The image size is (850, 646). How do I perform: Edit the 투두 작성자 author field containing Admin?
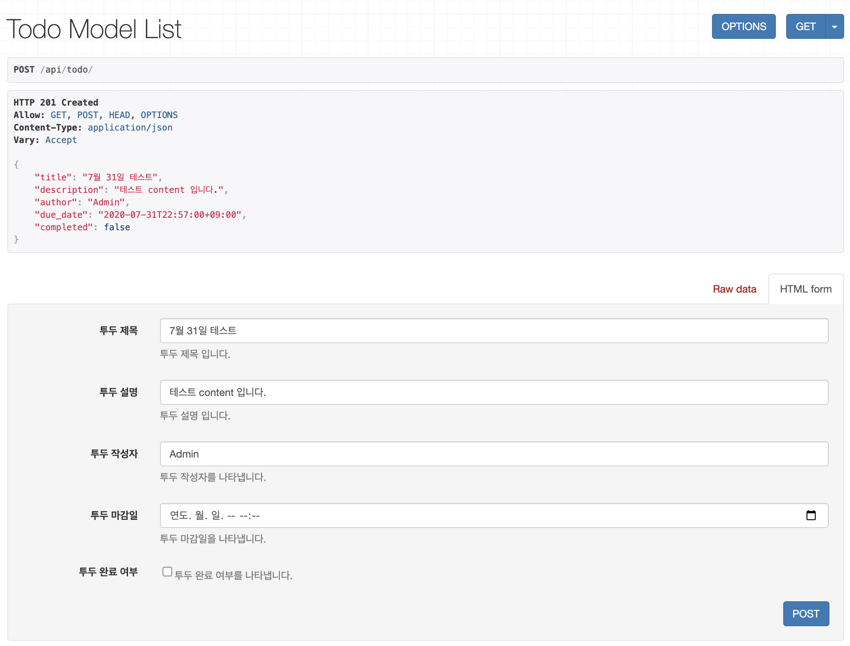pos(494,454)
